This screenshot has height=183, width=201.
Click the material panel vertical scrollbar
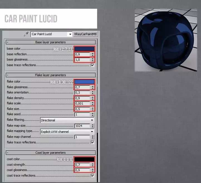pyautogui.click(x=97, y=110)
